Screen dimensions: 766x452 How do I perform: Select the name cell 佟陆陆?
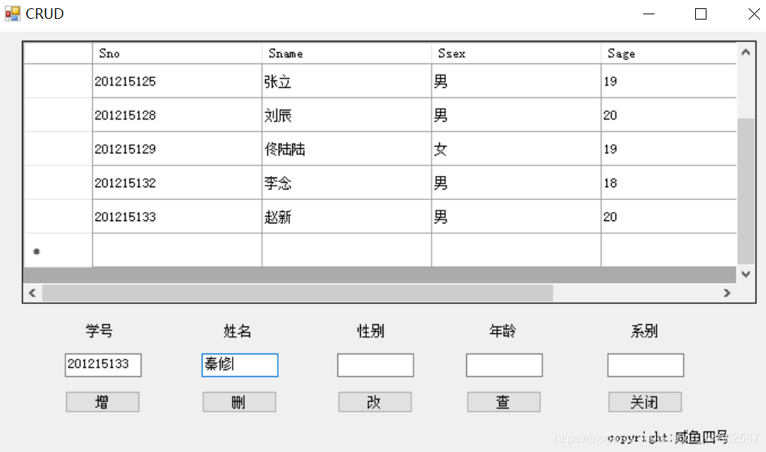point(346,149)
